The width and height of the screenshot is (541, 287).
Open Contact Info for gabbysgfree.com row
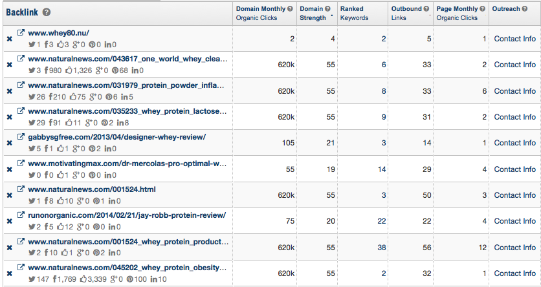(514, 143)
